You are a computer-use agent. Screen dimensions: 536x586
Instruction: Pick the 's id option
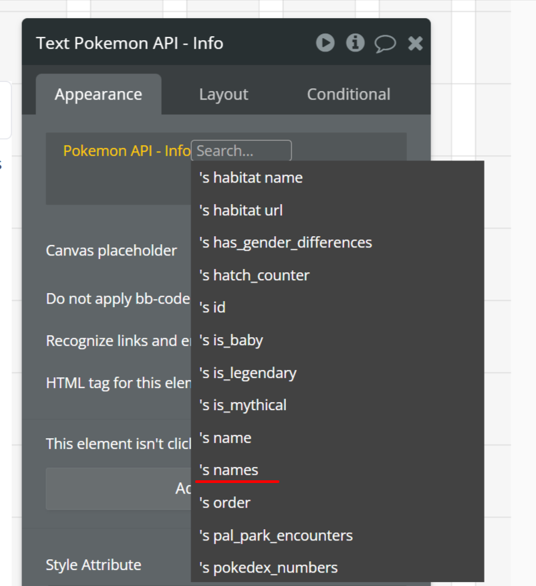[338, 308]
